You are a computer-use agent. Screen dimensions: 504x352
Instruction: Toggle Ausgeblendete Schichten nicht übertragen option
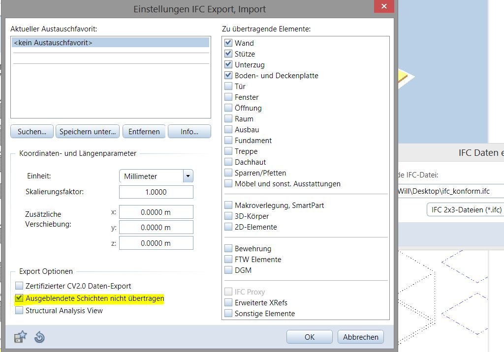click(x=20, y=298)
